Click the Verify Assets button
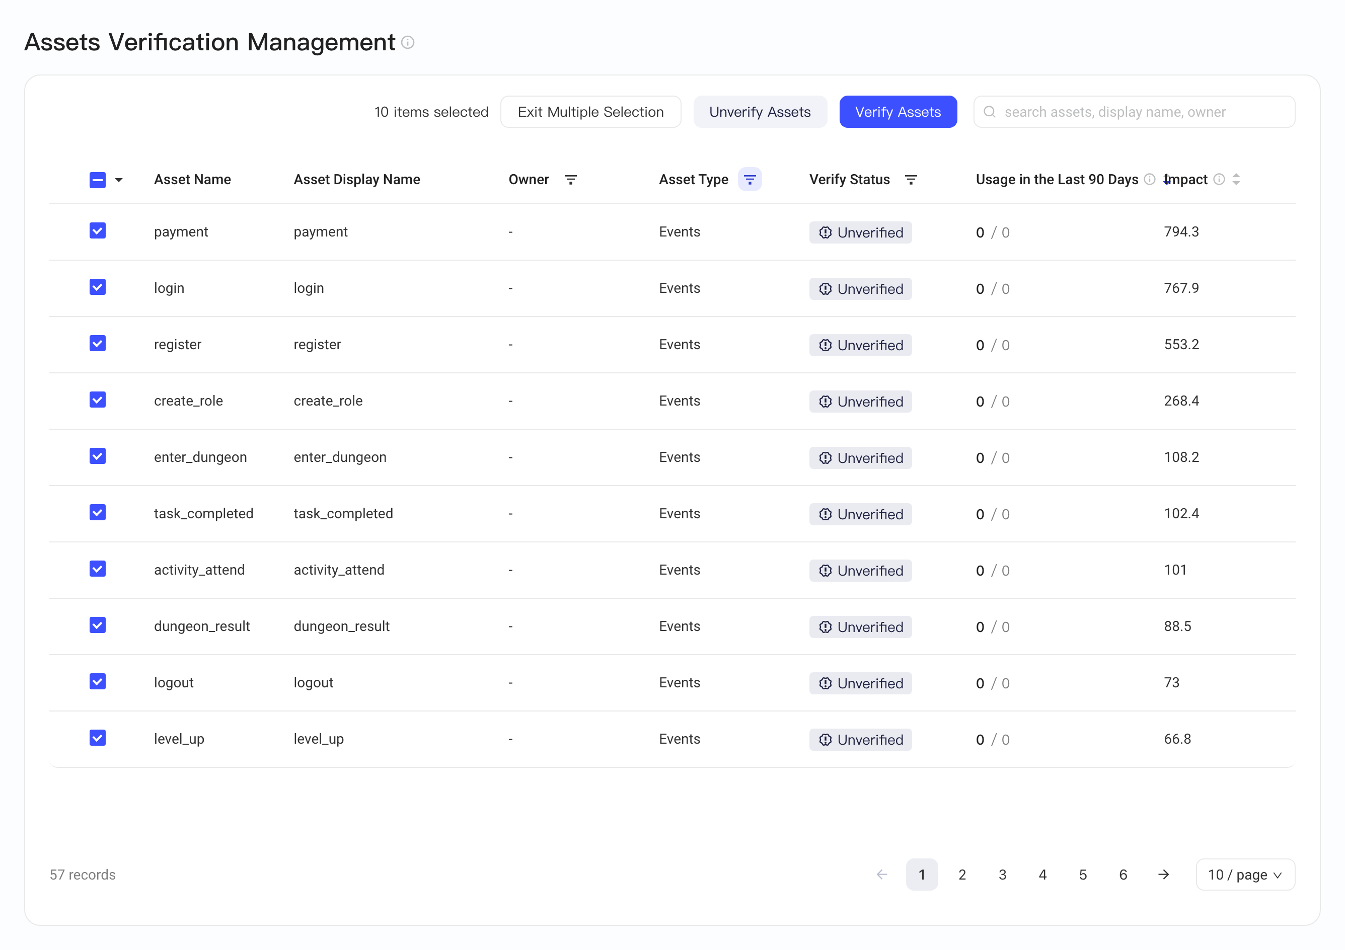The image size is (1345, 950). (898, 112)
